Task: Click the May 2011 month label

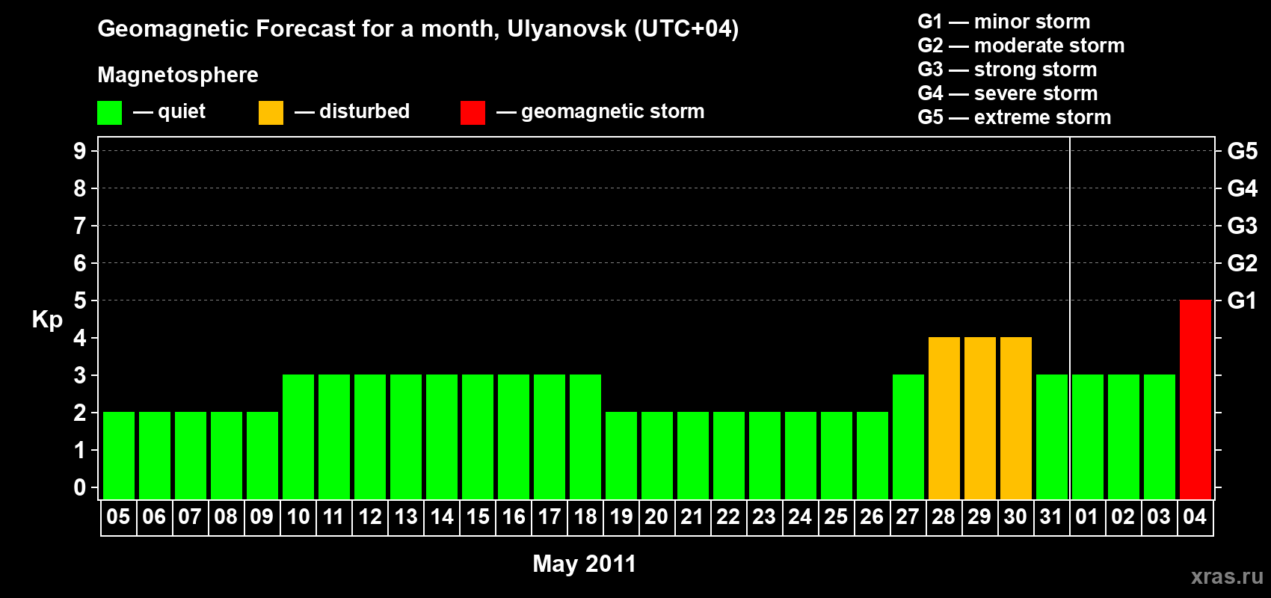Action: pyautogui.click(x=584, y=563)
